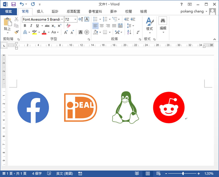This screenshot has width=219, height=177.
Task: Toggle bold formatting
Action: pyautogui.click(x=25, y=25)
